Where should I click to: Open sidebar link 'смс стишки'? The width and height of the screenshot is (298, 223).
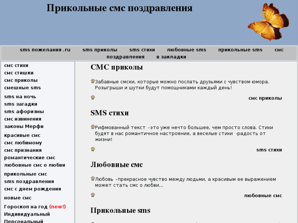click(19, 73)
